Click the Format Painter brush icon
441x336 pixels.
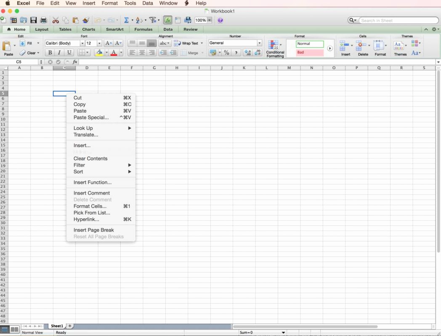coord(86,20)
